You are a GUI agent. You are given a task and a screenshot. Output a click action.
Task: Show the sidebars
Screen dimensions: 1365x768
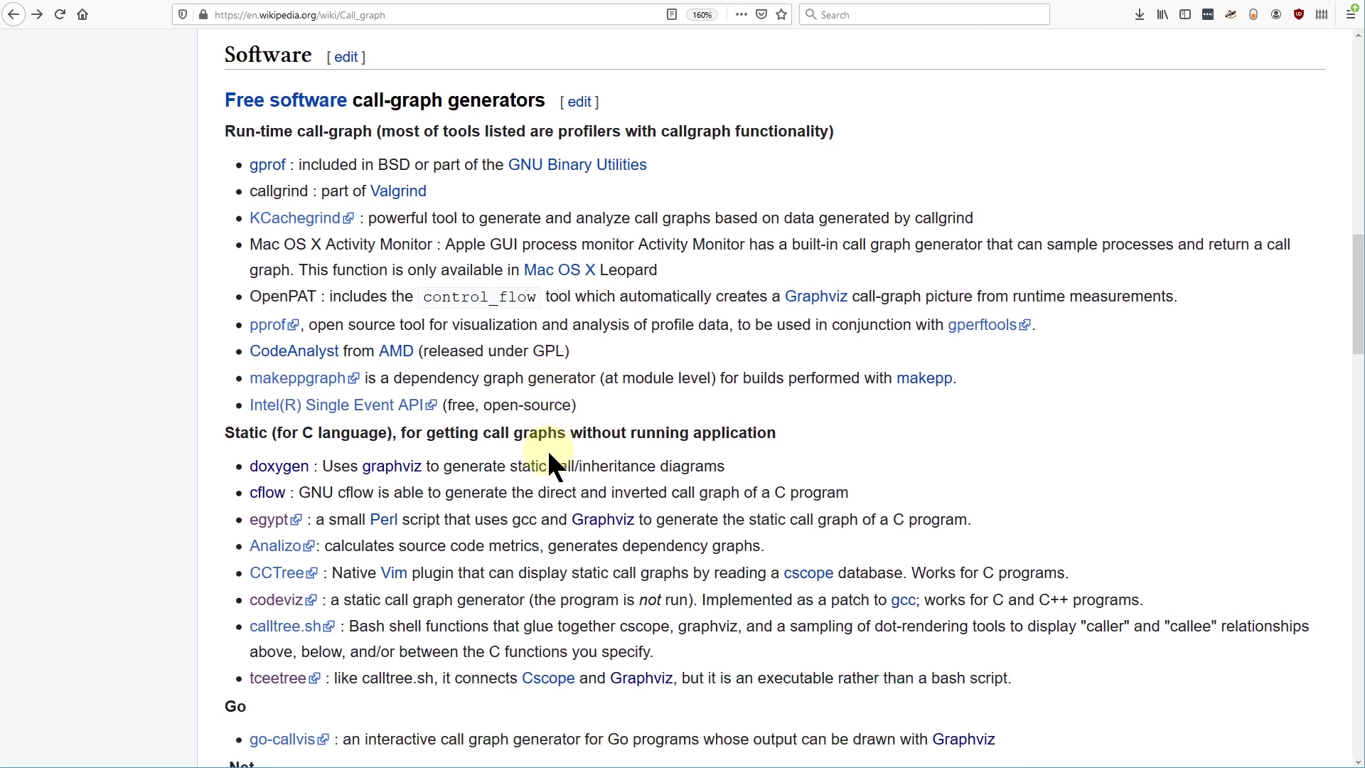coord(1185,14)
